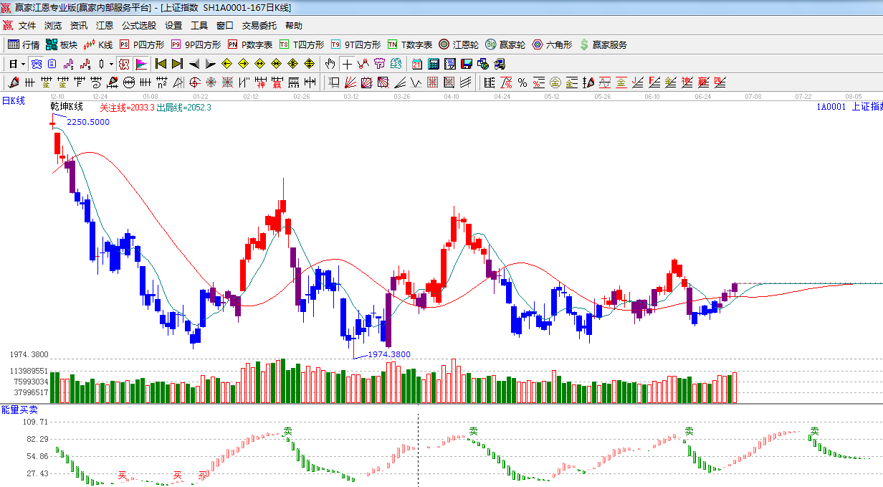Click the 日K线 chart label

tap(13, 101)
